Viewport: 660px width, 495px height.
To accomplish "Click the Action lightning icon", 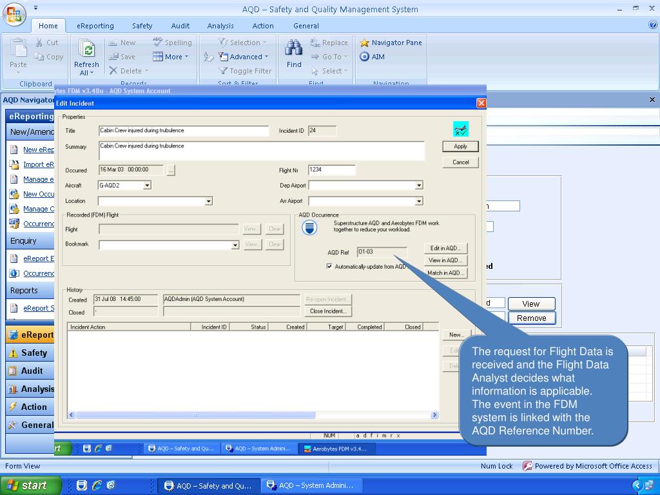I will pyautogui.click(x=13, y=407).
